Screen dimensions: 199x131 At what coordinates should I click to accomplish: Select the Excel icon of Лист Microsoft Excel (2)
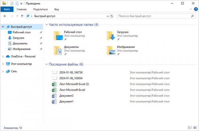coord(54,84)
